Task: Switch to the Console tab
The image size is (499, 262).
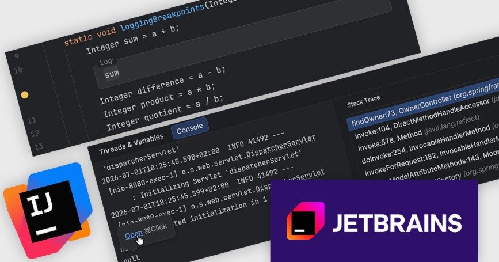Action: (x=190, y=128)
